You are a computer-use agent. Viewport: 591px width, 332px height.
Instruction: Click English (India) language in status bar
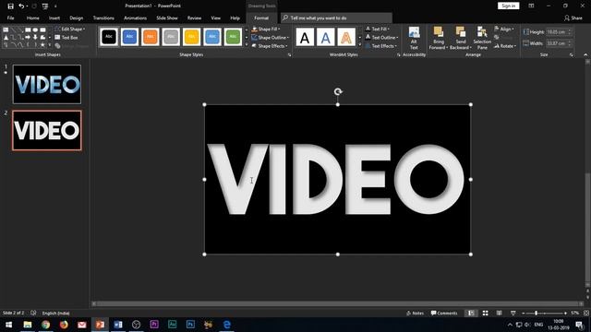tap(55, 313)
